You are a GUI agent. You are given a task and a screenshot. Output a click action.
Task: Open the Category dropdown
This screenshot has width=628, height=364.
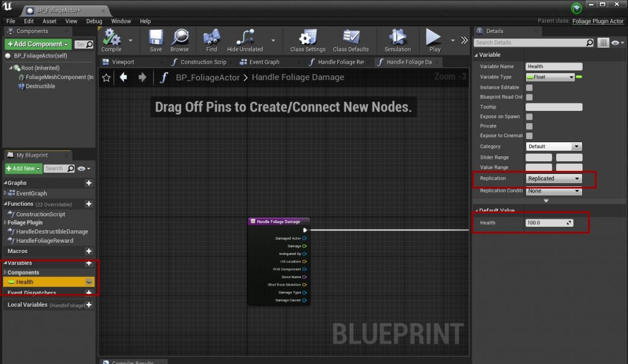pyautogui.click(x=554, y=146)
